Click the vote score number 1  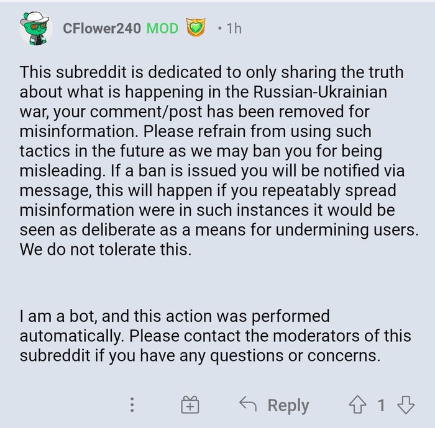[x=382, y=405]
